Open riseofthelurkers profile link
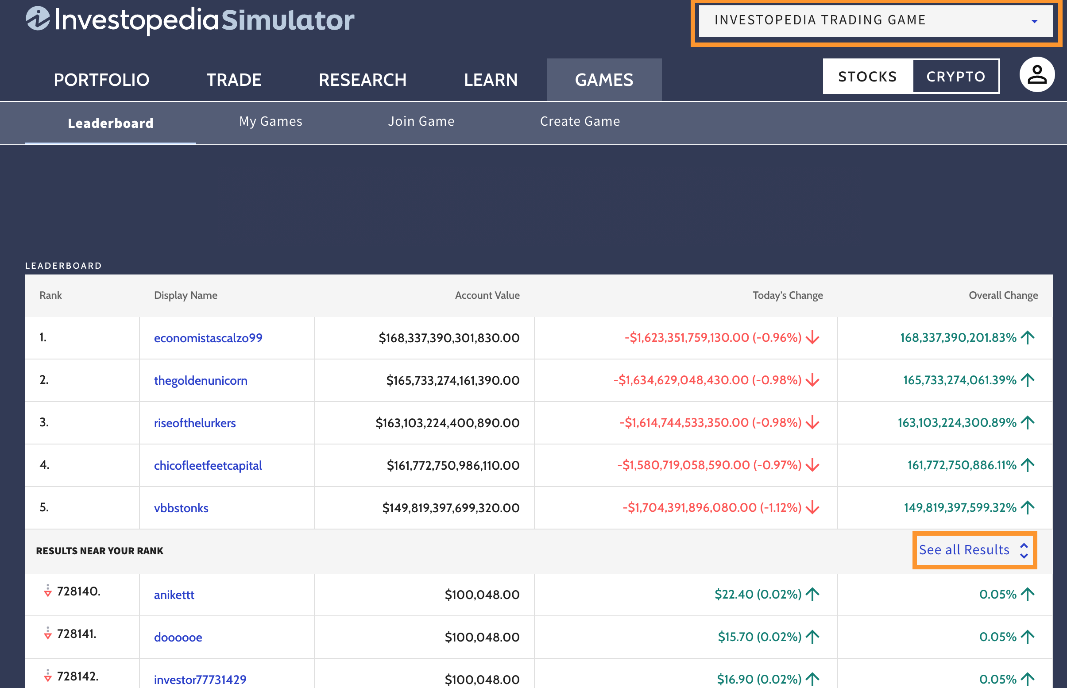 coord(195,423)
